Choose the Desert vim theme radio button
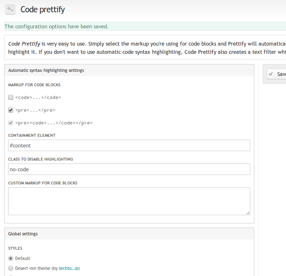This screenshot has width=286, height=276. point(11,268)
